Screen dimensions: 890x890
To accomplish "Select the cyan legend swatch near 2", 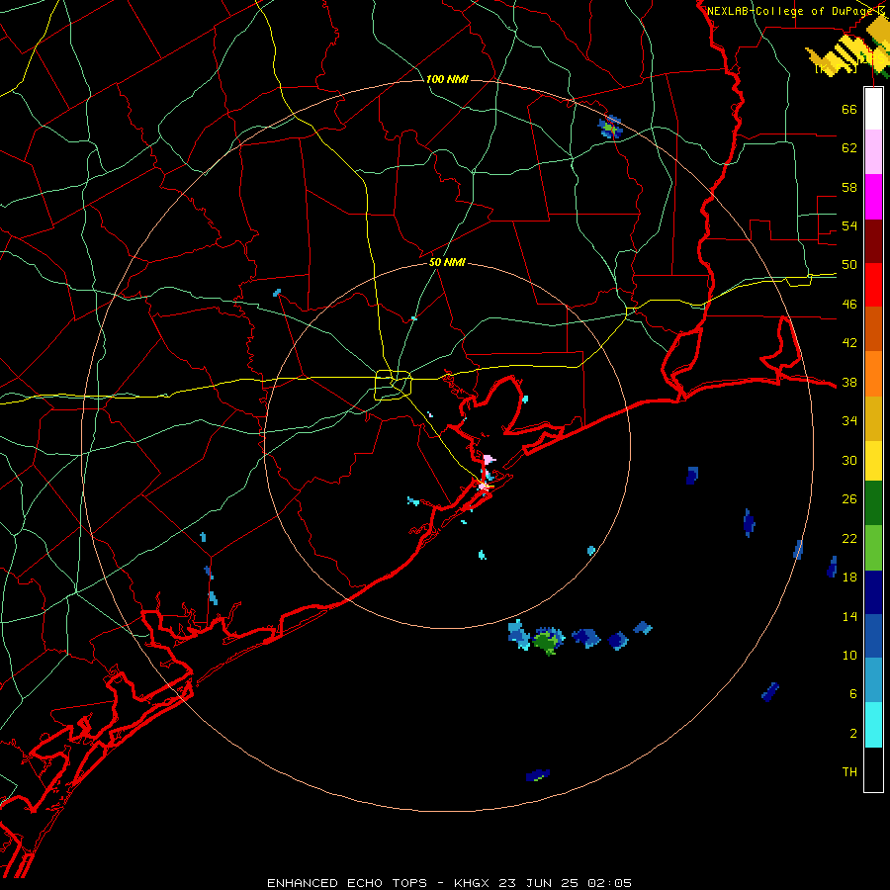I will [x=873, y=725].
